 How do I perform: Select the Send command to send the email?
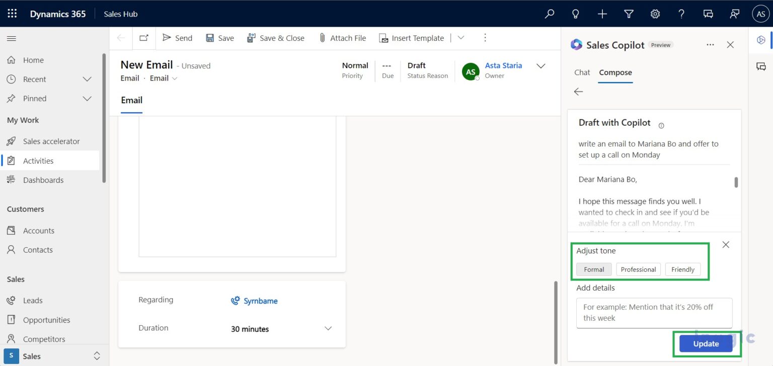coord(177,37)
